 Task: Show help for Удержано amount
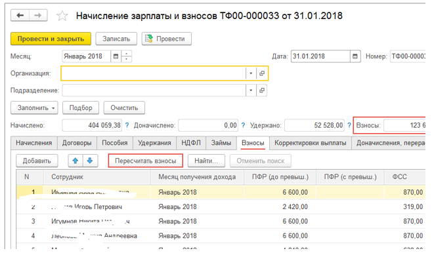pos(349,125)
